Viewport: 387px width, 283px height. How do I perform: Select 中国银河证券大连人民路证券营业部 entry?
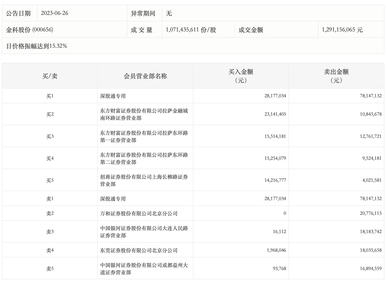pyautogui.click(x=144, y=232)
